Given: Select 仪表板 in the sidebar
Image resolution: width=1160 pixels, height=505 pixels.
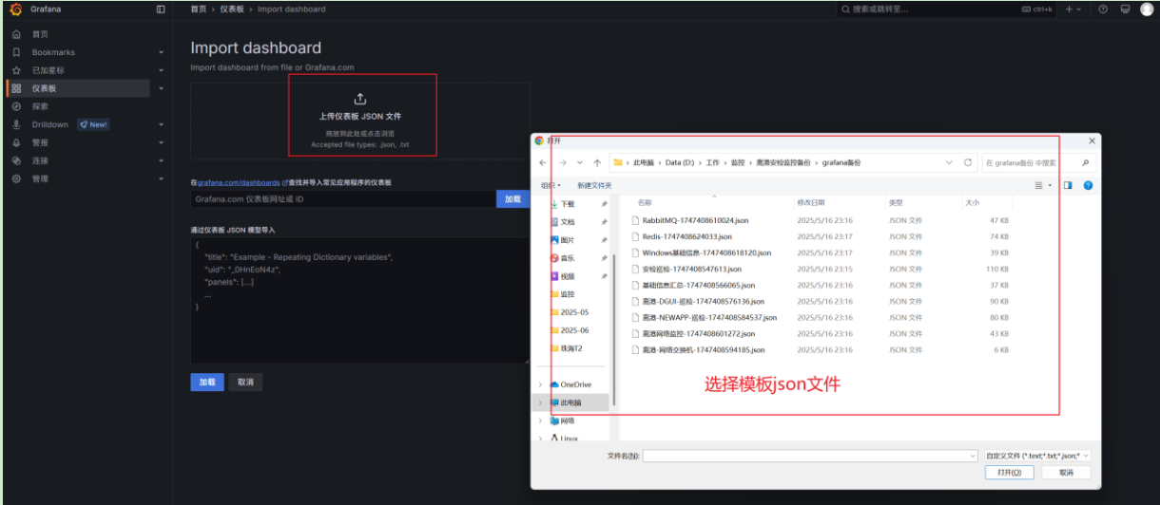Looking at the screenshot, I should (x=45, y=88).
